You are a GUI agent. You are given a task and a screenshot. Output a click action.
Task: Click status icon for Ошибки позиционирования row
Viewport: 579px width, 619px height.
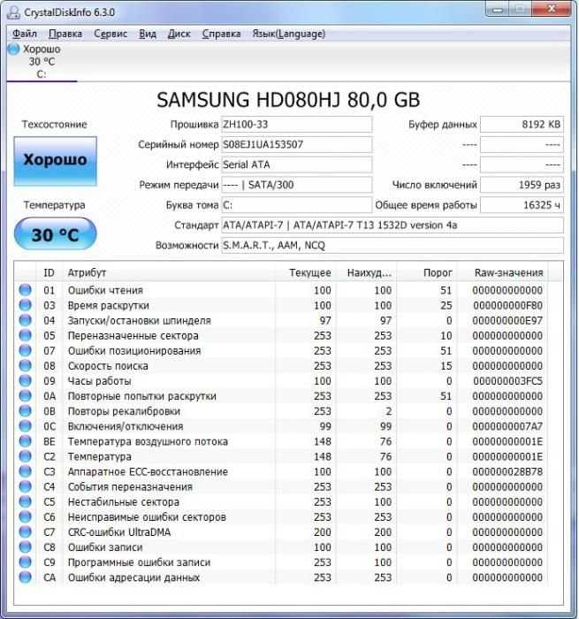[26, 350]
